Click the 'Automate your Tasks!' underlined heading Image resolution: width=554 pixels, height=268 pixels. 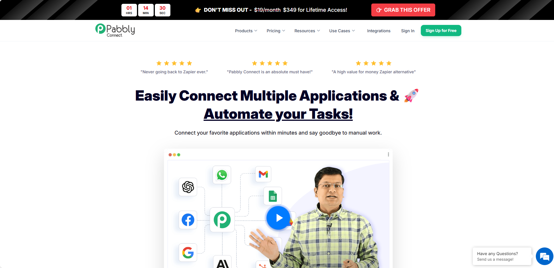click(278, 114)
